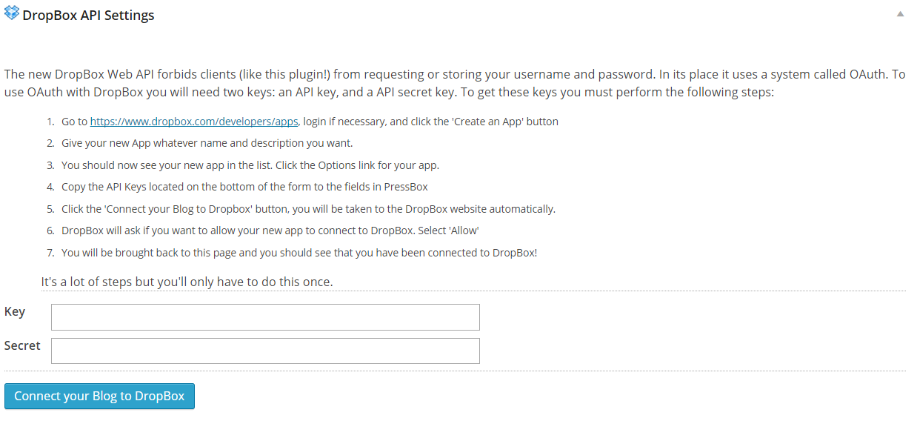The image size is (917, 421).
Task: Focus the Key input field
Action: [x=265, y=317]
